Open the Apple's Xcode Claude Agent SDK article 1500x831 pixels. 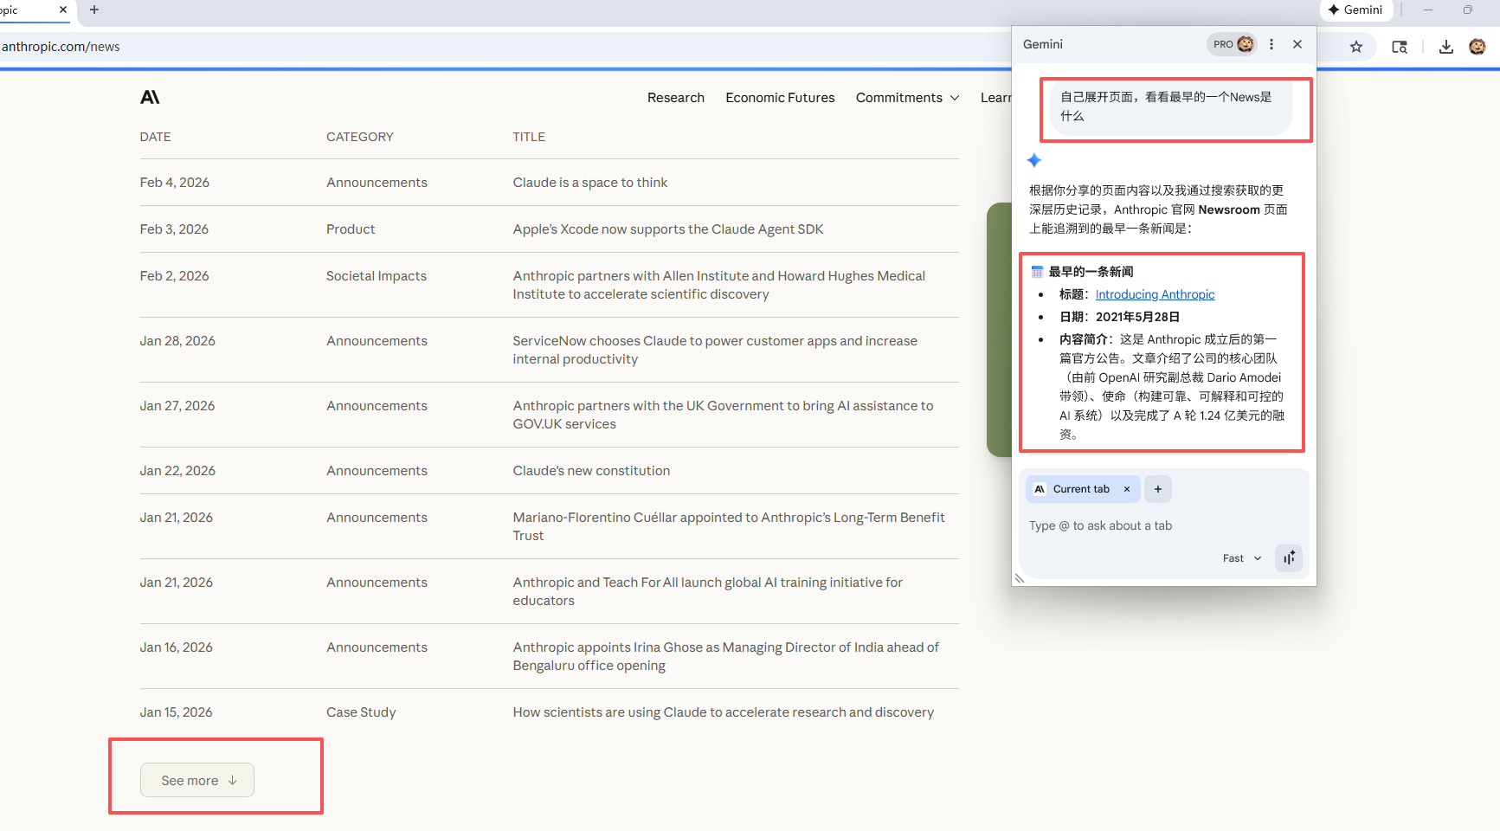[668, 229]
